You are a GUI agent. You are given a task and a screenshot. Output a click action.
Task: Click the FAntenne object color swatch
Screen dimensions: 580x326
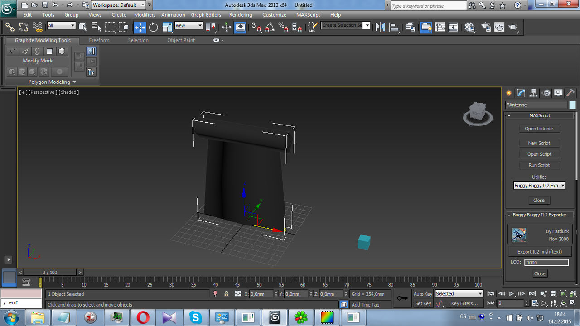(x=572, y=105)
